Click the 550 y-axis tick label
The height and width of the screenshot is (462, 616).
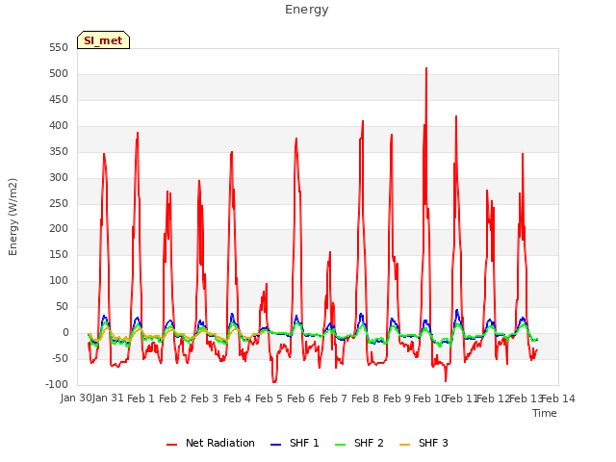59,47
